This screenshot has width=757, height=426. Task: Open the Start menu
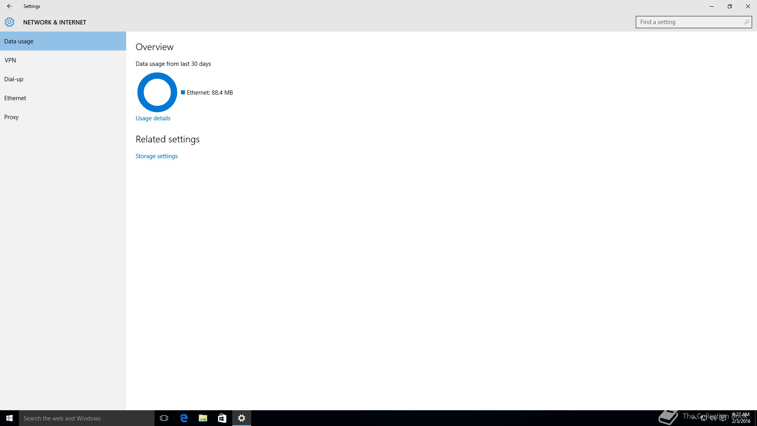point(9,418)
